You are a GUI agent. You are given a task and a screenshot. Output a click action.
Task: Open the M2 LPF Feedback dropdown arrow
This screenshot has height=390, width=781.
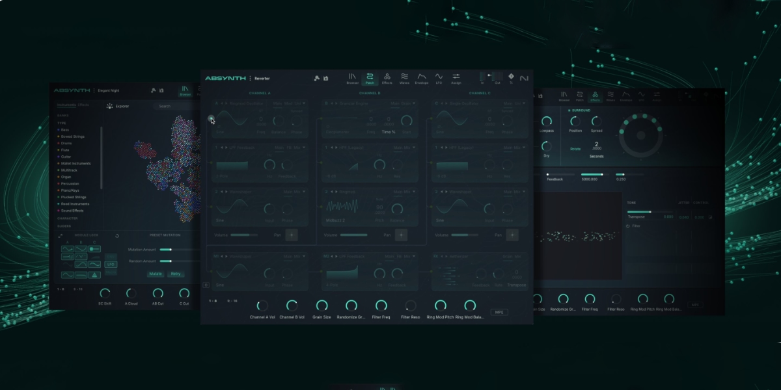click(414, 256)
